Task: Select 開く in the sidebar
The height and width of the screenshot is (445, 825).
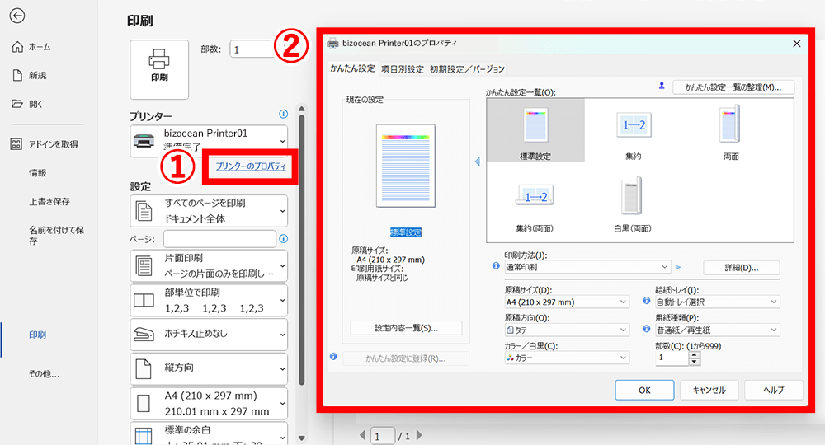Action: pos(27,104)
